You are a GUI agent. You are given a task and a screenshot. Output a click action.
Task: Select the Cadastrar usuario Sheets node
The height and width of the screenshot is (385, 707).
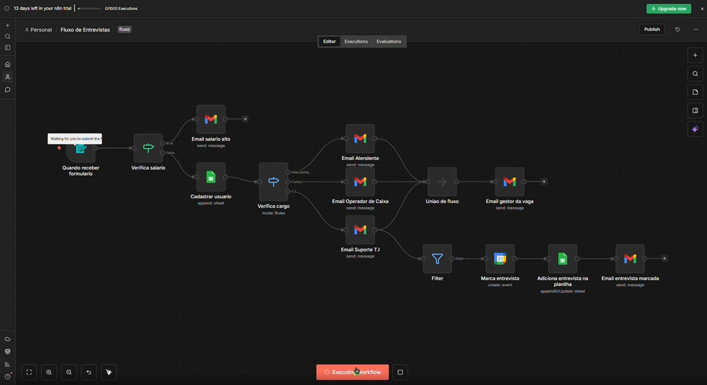point(211,177)
